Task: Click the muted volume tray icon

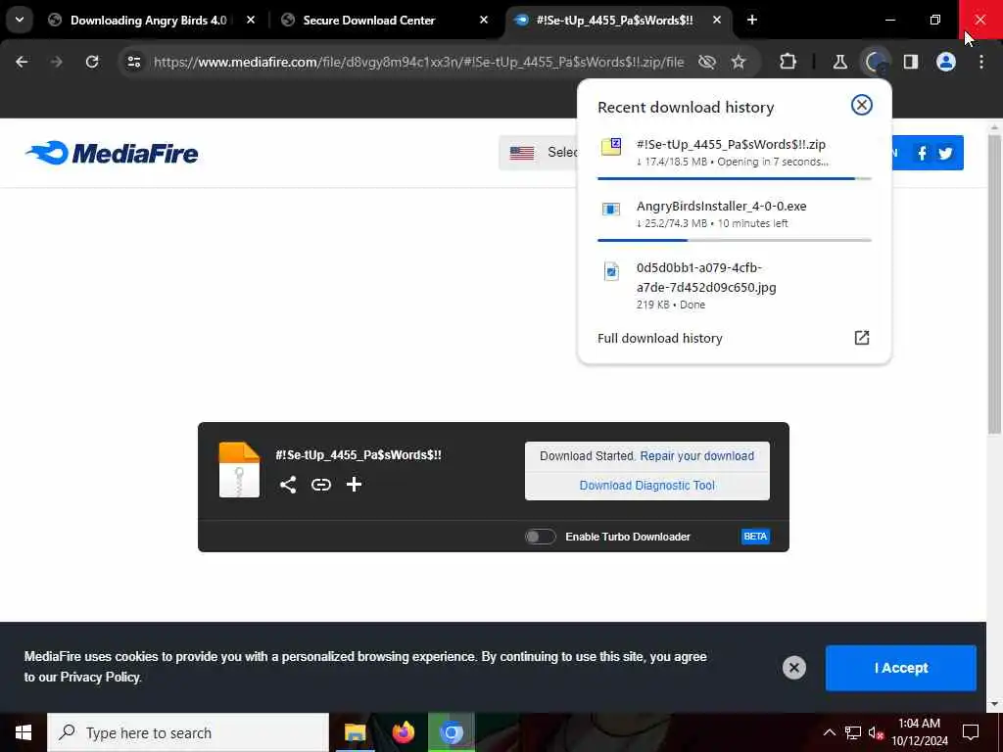Action: tap(876, 732)
